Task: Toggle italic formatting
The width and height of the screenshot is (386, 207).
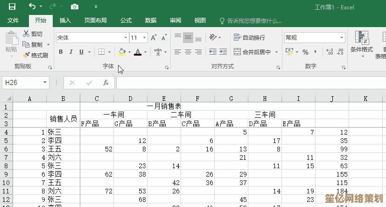Action: point(71,52)
